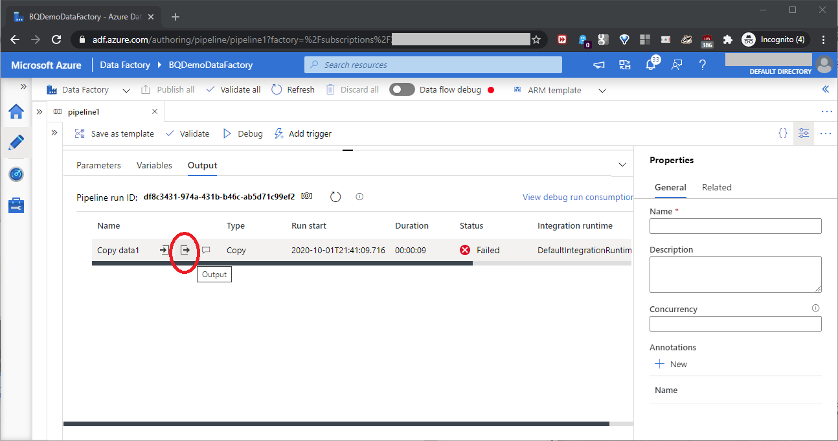Collapse the output panel with chevron
The image size is (838, 441).
[x=622, y=165]
